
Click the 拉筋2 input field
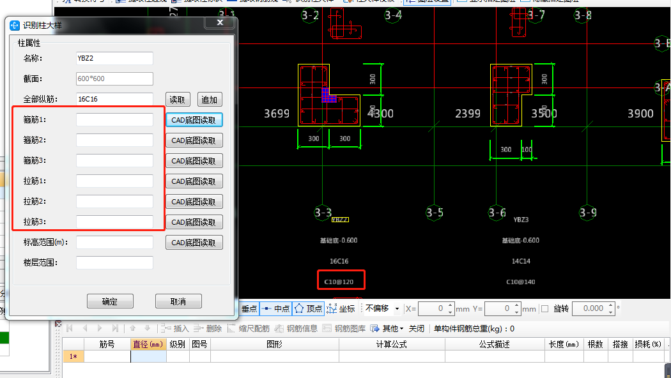click(114, 201)
